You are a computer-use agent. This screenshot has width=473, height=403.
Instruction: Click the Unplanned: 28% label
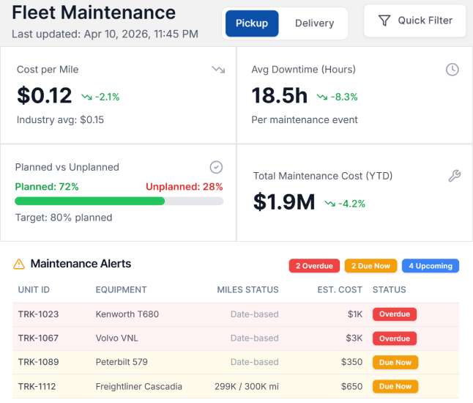tap(185, 187)
